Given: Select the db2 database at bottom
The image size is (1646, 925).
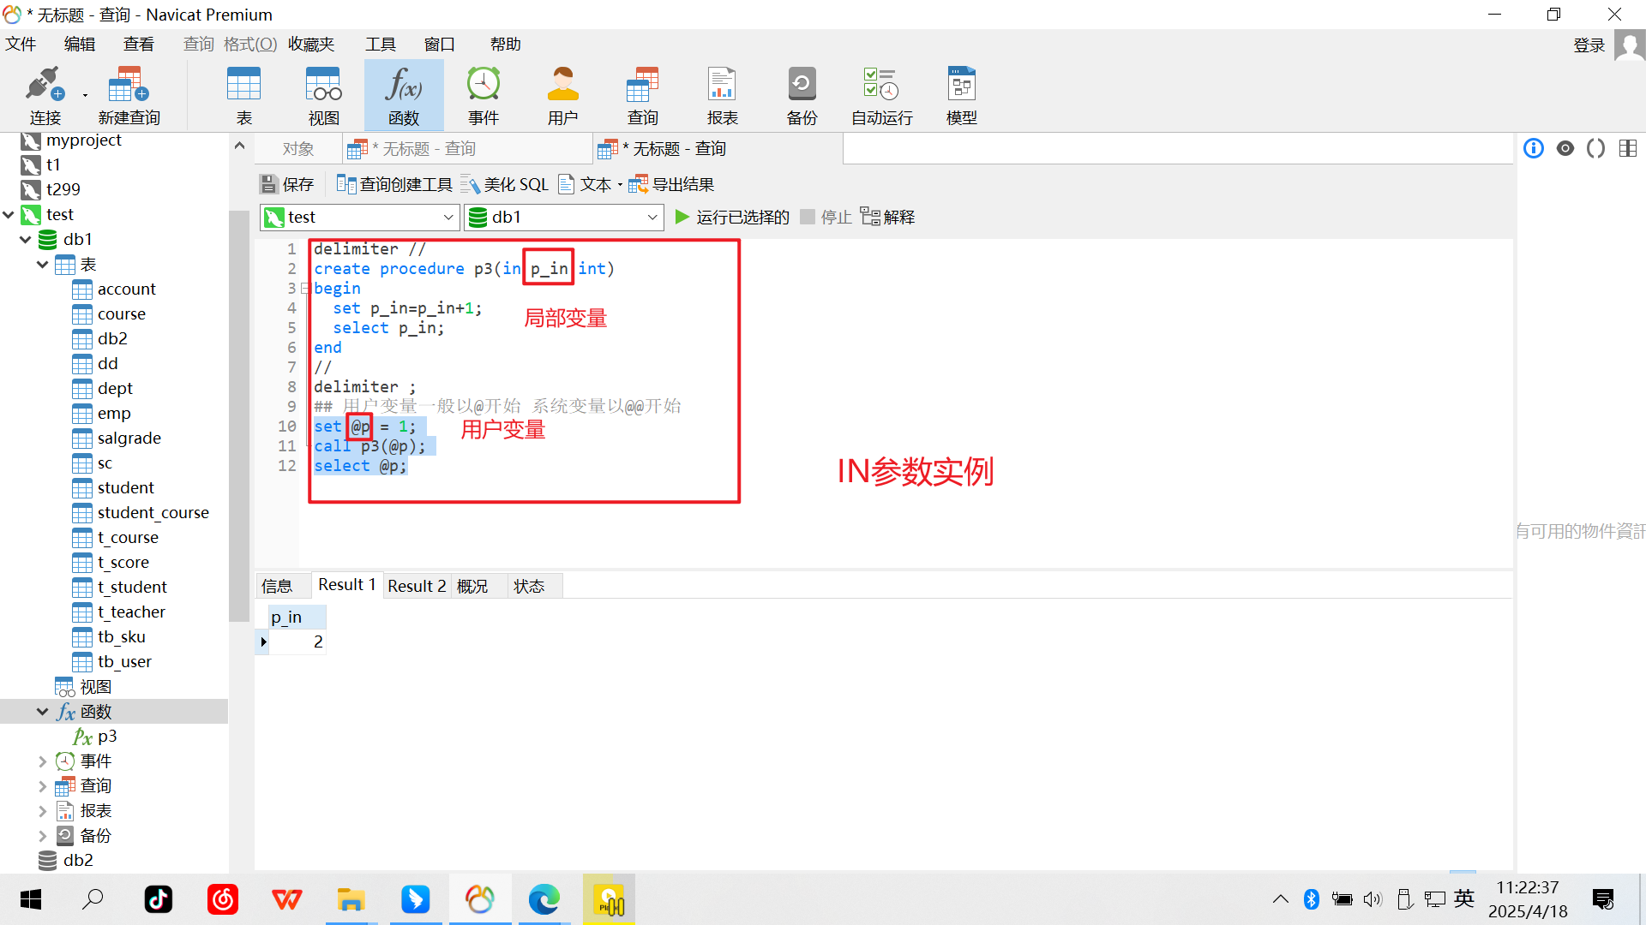Looking at the screenshot, I should (77, 861).
